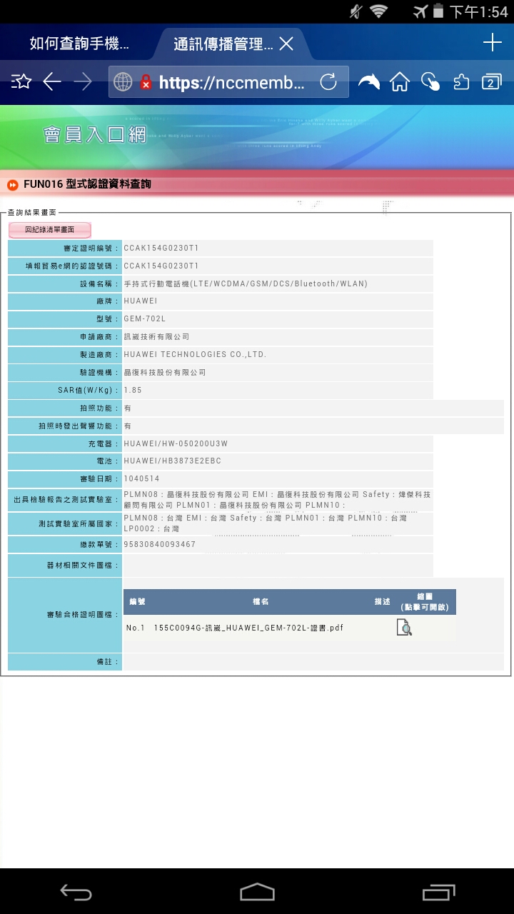Select the 通訊傳播管理 tab
The height and width of the screenshot is (914, 514).
click(x=223, y=44)
